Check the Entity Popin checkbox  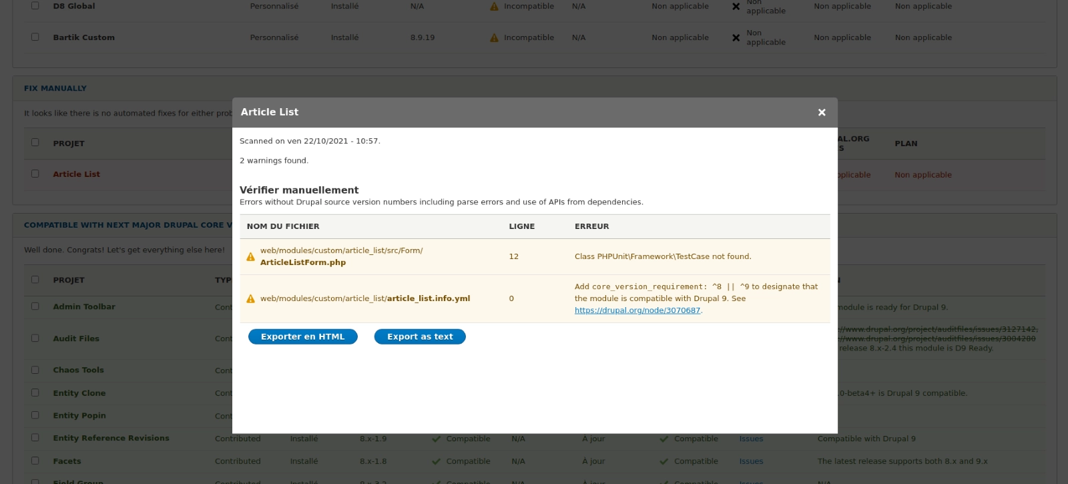(35, 415)
